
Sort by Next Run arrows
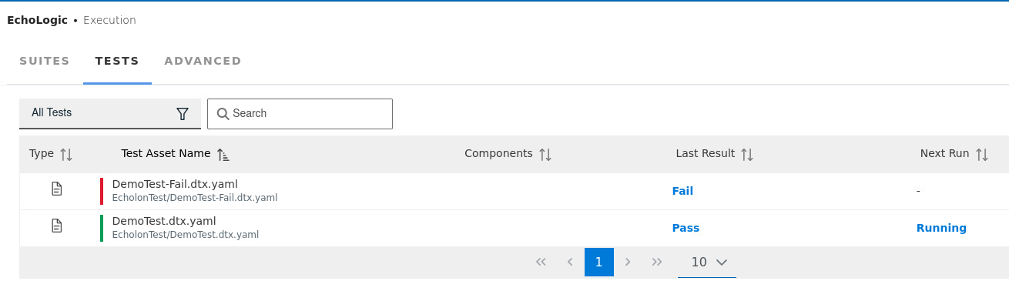(982, 155)
